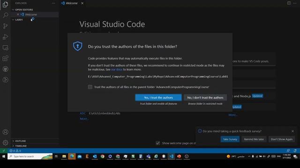Click Remind Me later button
The width and height of the screenshot is (300, 168).
click(x=254, y=139)
